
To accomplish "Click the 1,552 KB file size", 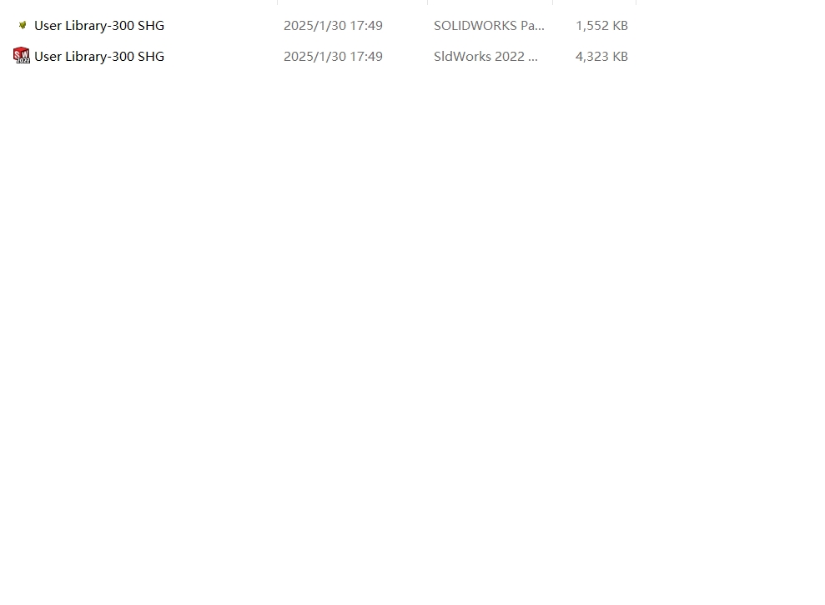I will [x=601, y=25].
